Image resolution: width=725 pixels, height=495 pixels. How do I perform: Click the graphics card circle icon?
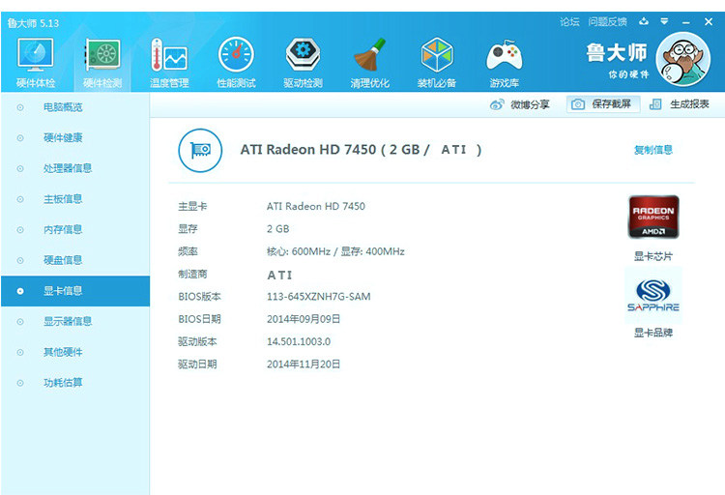coord(200,151)
